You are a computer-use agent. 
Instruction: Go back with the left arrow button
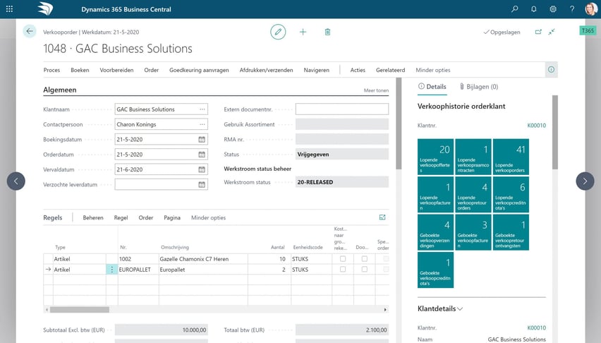click(x=30, y=32)
